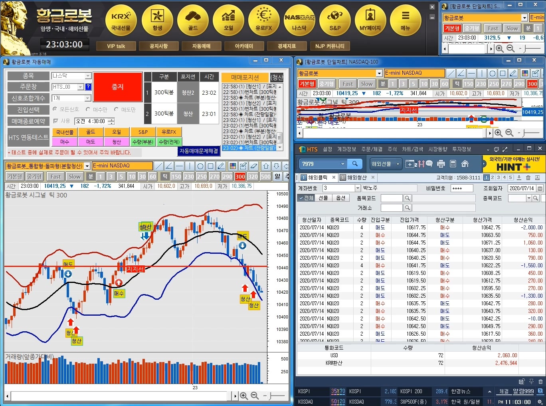Toggle the 사용 checkbox for 매매종료예약
Viewport: 546px width, 406px height.
pos(56,121)
